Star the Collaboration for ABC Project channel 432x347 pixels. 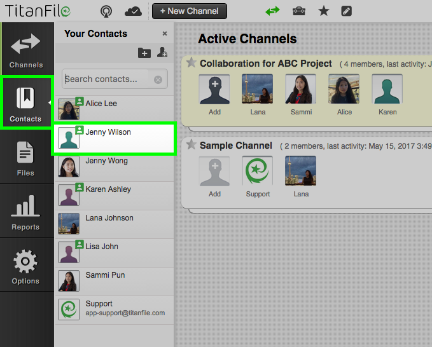pyautogui.click(x=192, y=63)
